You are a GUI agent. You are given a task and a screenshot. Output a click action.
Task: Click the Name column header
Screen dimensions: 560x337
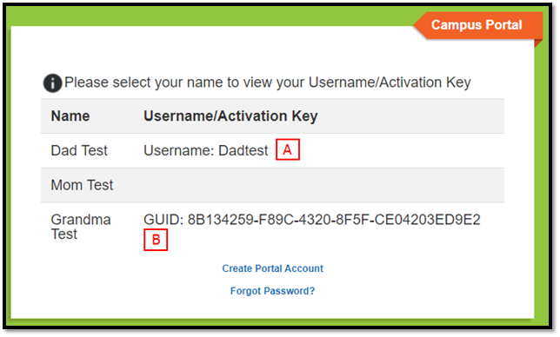coord(70,116)
